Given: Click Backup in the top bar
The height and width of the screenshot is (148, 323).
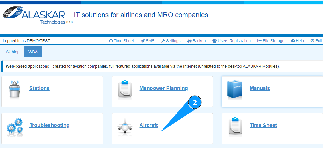Looking at the screenshot, I should pos(197,41).
